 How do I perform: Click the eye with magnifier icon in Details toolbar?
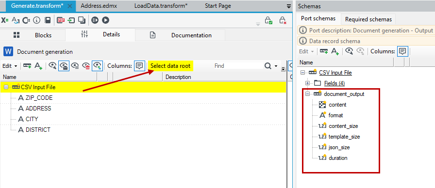(52, 66)
